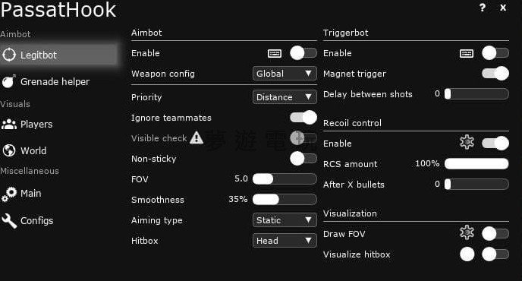Click the Visible check warning triangle icon
522x281 pixels.
point(197,137)
